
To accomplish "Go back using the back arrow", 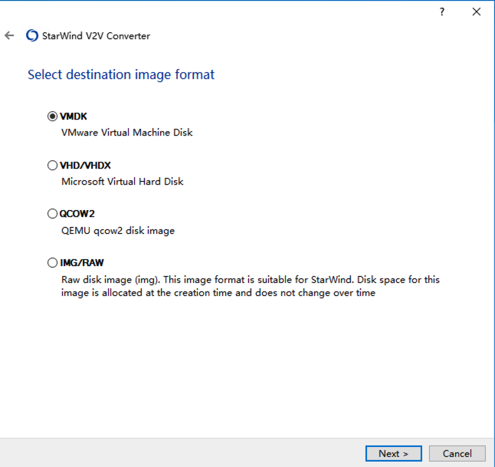I will 9,35.
